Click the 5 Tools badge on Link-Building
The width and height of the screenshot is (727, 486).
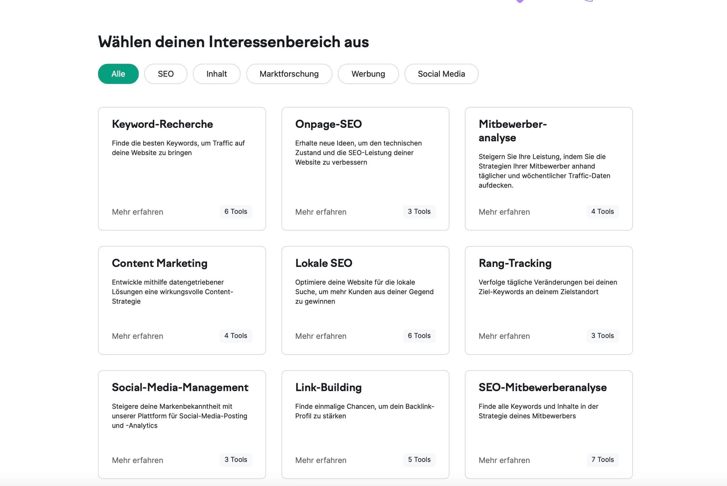click(419, 460)
